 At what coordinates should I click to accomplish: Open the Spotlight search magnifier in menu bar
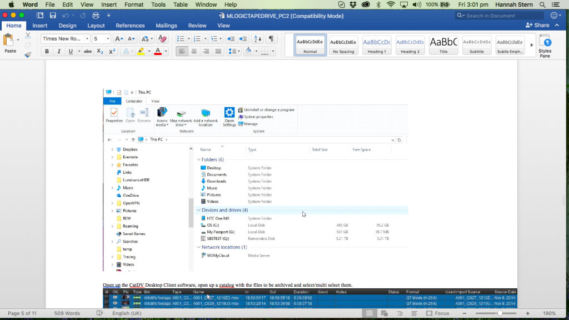[x=542, y=4]
